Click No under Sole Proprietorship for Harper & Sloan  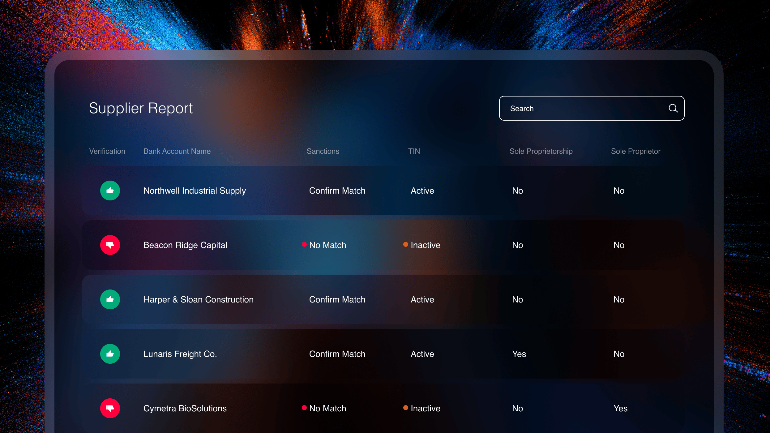pyautogui.click(x=518, y=299)
